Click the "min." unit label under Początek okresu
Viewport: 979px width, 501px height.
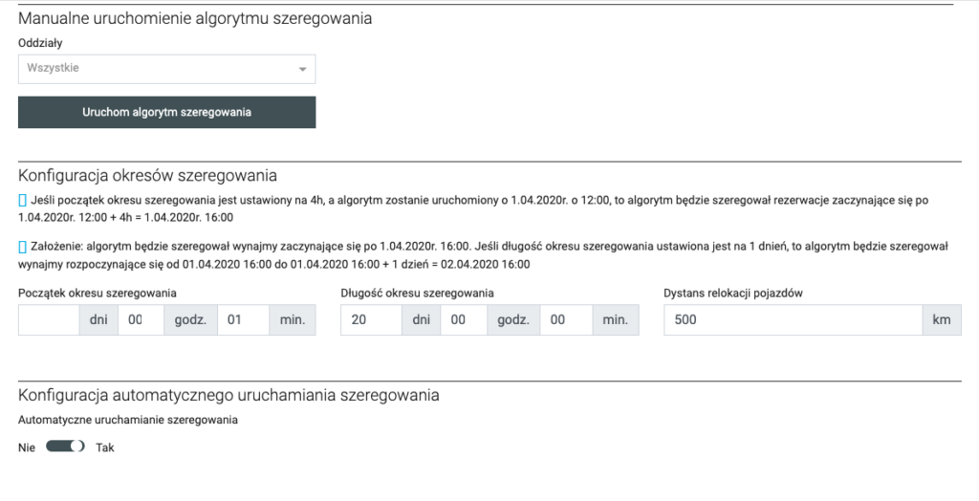tap(292, 320)
